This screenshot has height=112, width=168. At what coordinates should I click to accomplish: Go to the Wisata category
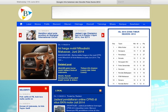click(x=113, y=24)
